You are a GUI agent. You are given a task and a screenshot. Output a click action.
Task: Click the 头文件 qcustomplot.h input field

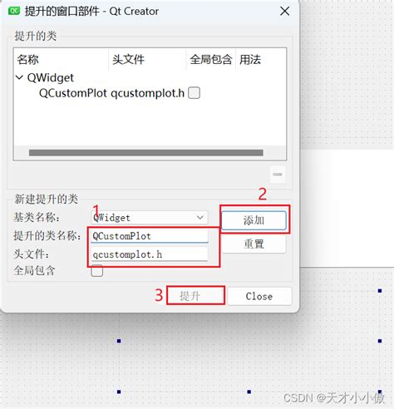click(x=150, y=254)
